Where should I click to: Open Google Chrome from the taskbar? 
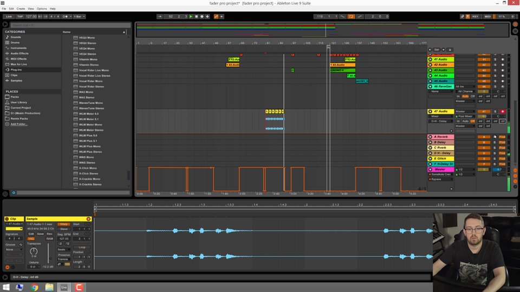pos(35,287)
